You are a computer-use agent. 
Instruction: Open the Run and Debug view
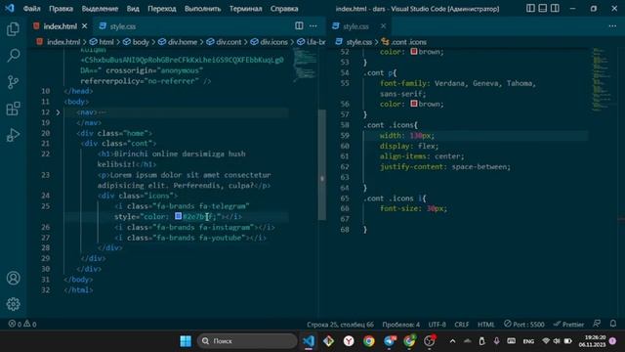tap(13, 135)
